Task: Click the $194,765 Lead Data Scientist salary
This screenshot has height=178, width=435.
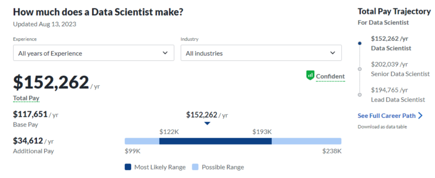Action: 389,90
